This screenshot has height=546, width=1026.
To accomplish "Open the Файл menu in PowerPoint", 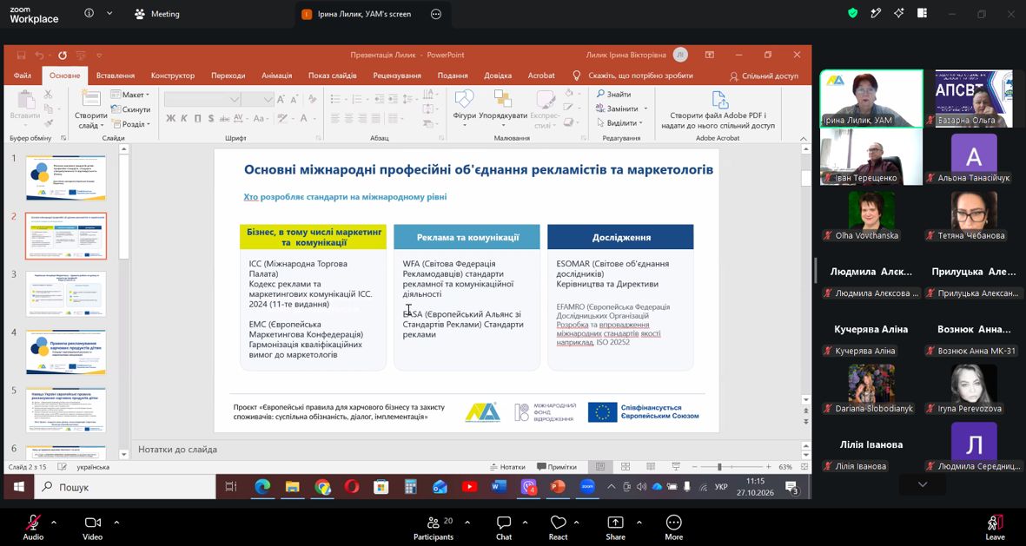I will [x=23, y=76].
